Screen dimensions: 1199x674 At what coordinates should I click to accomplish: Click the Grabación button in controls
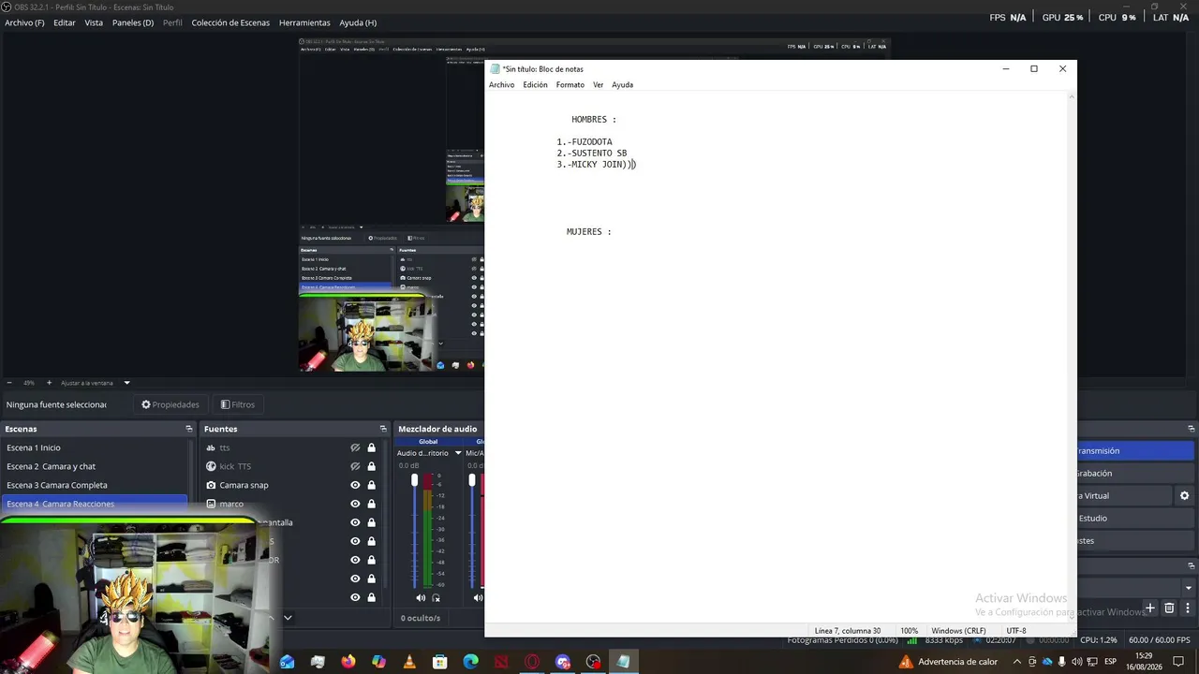[x=1133, y=473]
